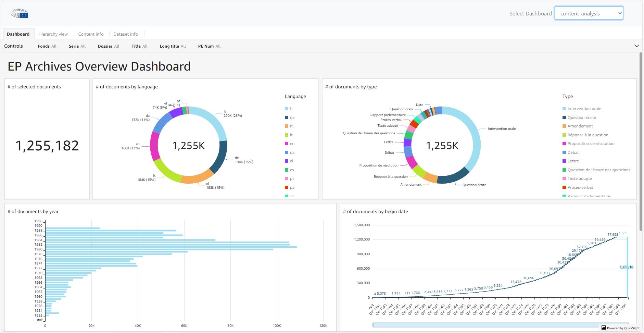Click the '# of documents by begin date' title
Screen dimensions: 644x333
tap(376, 211)
